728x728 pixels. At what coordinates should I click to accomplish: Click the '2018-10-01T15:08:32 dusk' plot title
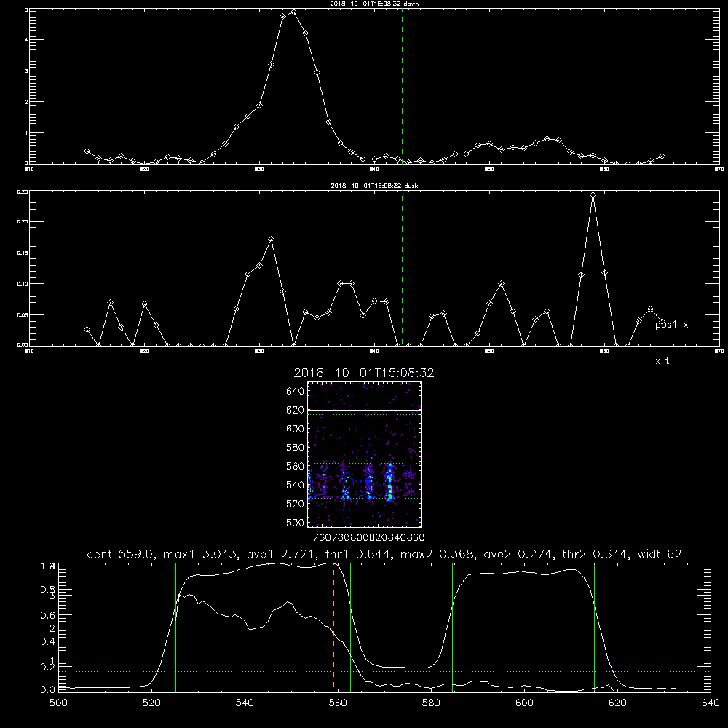(374, 186)
